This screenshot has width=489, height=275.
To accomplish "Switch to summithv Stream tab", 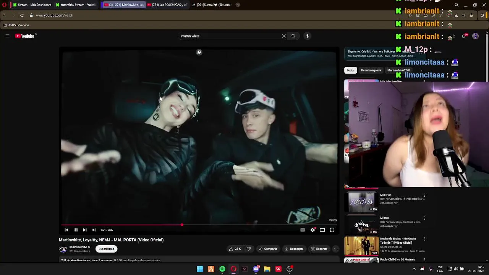I will 76,5.
